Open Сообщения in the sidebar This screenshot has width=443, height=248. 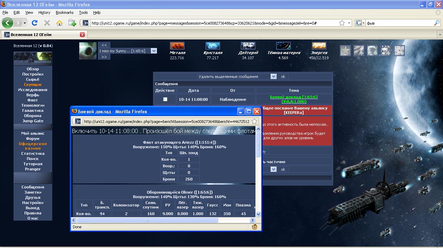click(x=33, y=187)
